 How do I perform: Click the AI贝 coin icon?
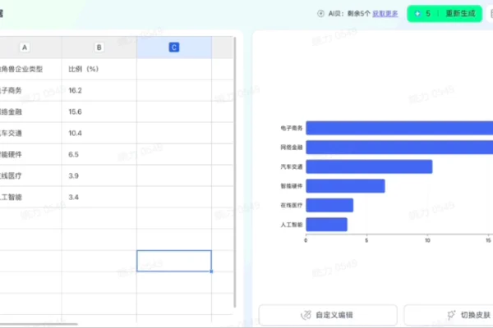(320, 13)
